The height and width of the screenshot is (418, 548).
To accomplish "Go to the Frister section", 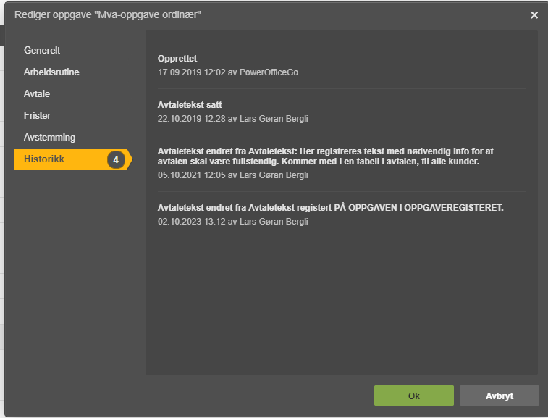I will click(37, 115).
